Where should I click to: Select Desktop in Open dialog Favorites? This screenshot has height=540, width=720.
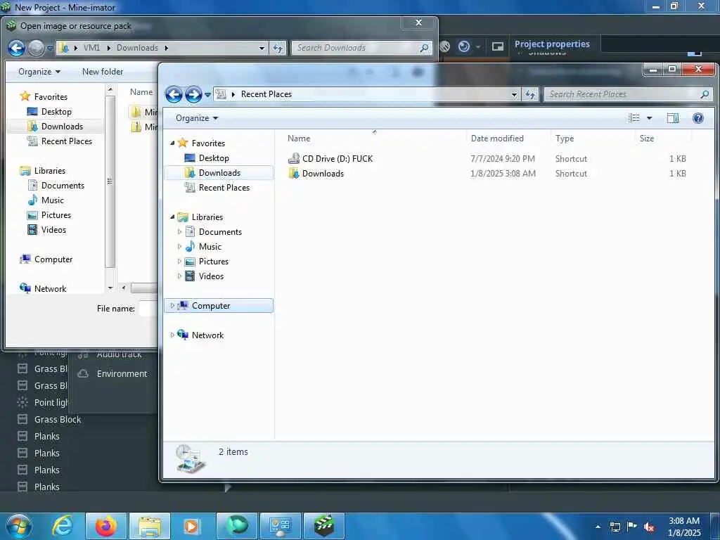(x=49, y=112)
